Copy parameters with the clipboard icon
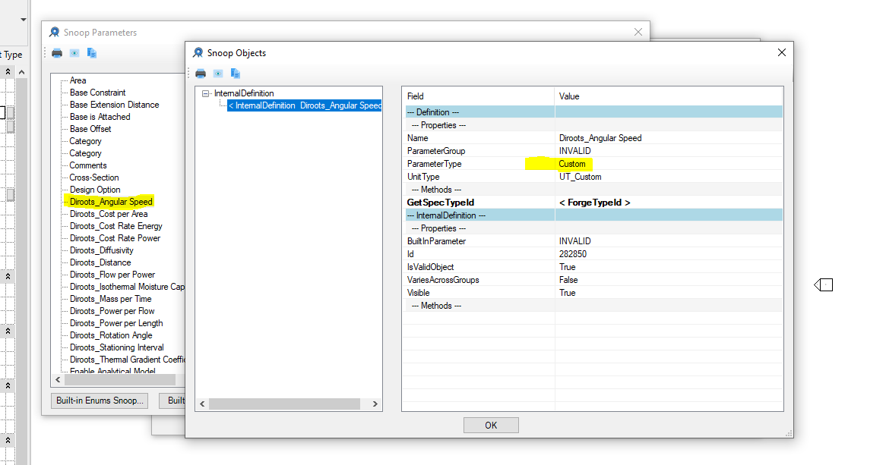 (x=91, y=53)
